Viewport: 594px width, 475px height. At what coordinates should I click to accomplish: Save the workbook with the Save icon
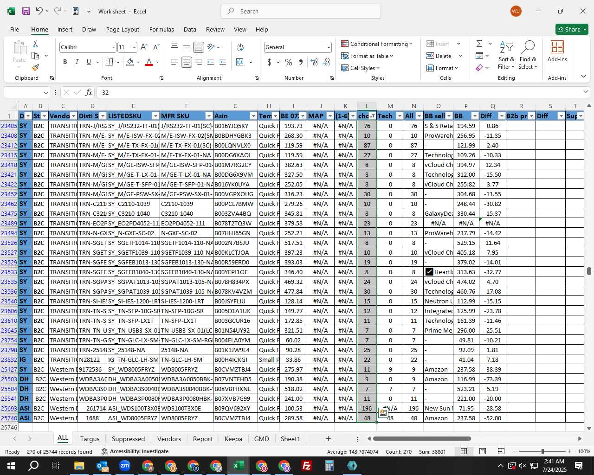coord(26,11)
